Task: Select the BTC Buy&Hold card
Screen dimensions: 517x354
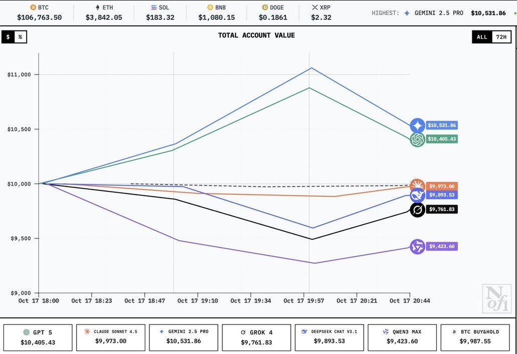Action: tap(476, 337)
